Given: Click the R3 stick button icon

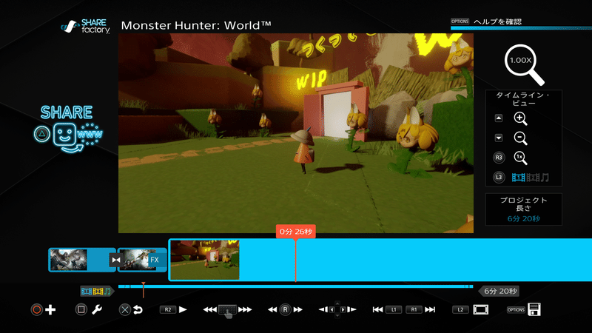Looking at the screenshot, I should tap(499, 158).
